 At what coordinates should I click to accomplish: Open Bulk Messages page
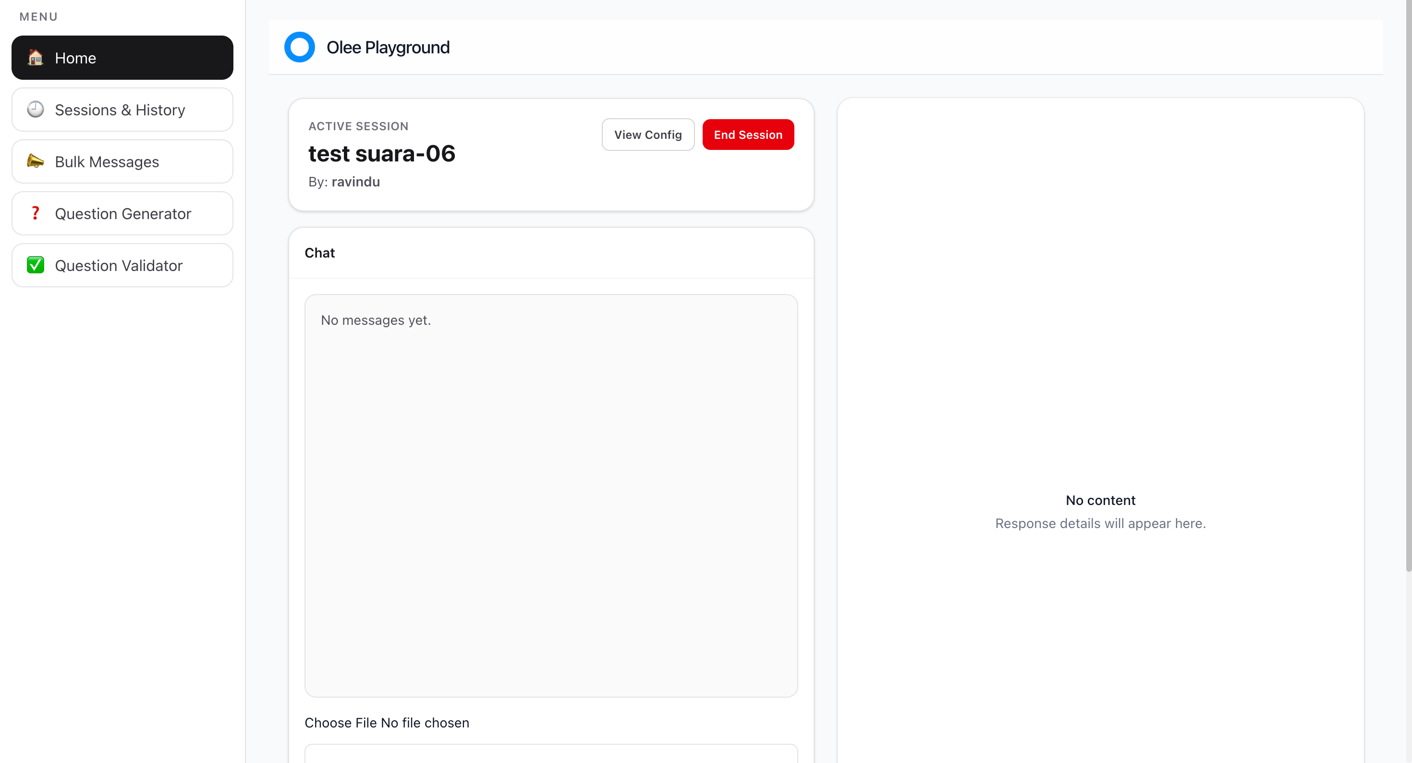[x=122, y=161]
